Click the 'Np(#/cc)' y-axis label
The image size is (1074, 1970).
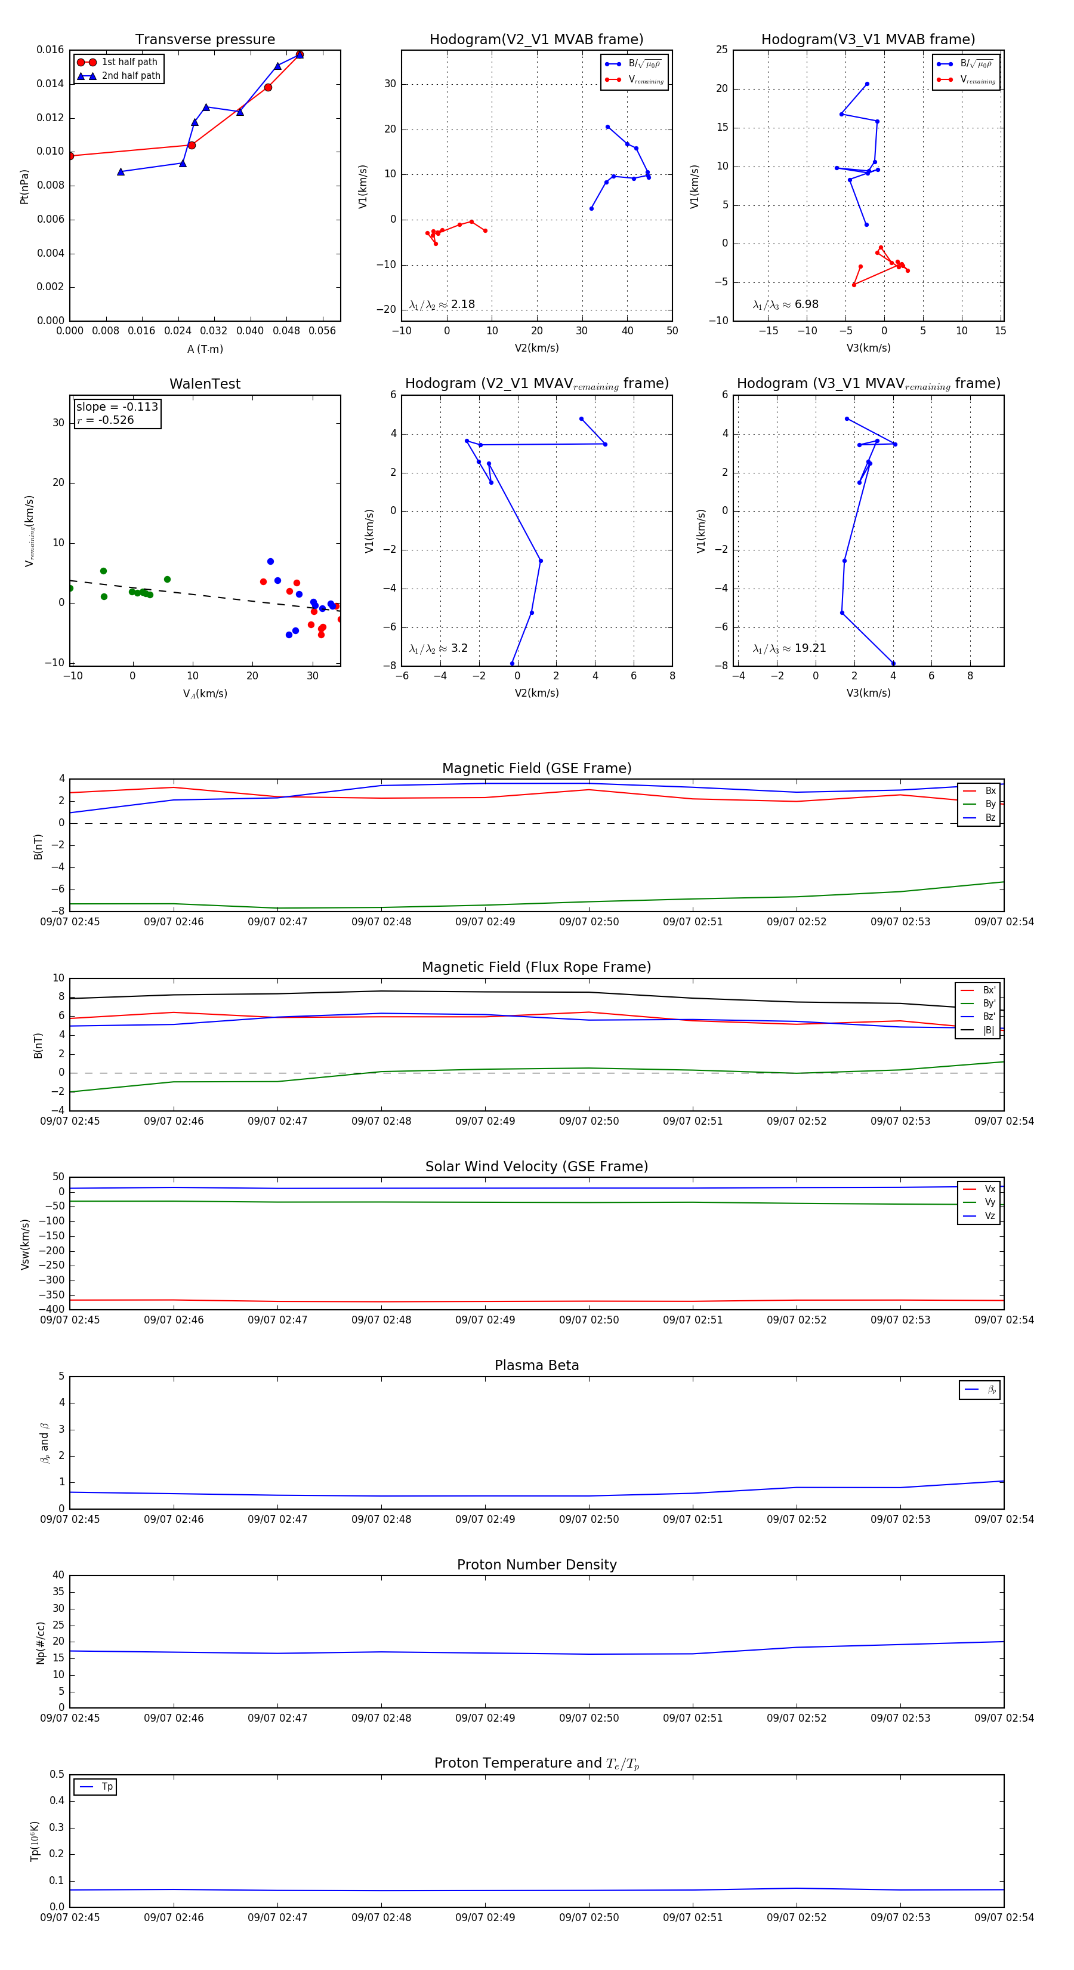41,1642
